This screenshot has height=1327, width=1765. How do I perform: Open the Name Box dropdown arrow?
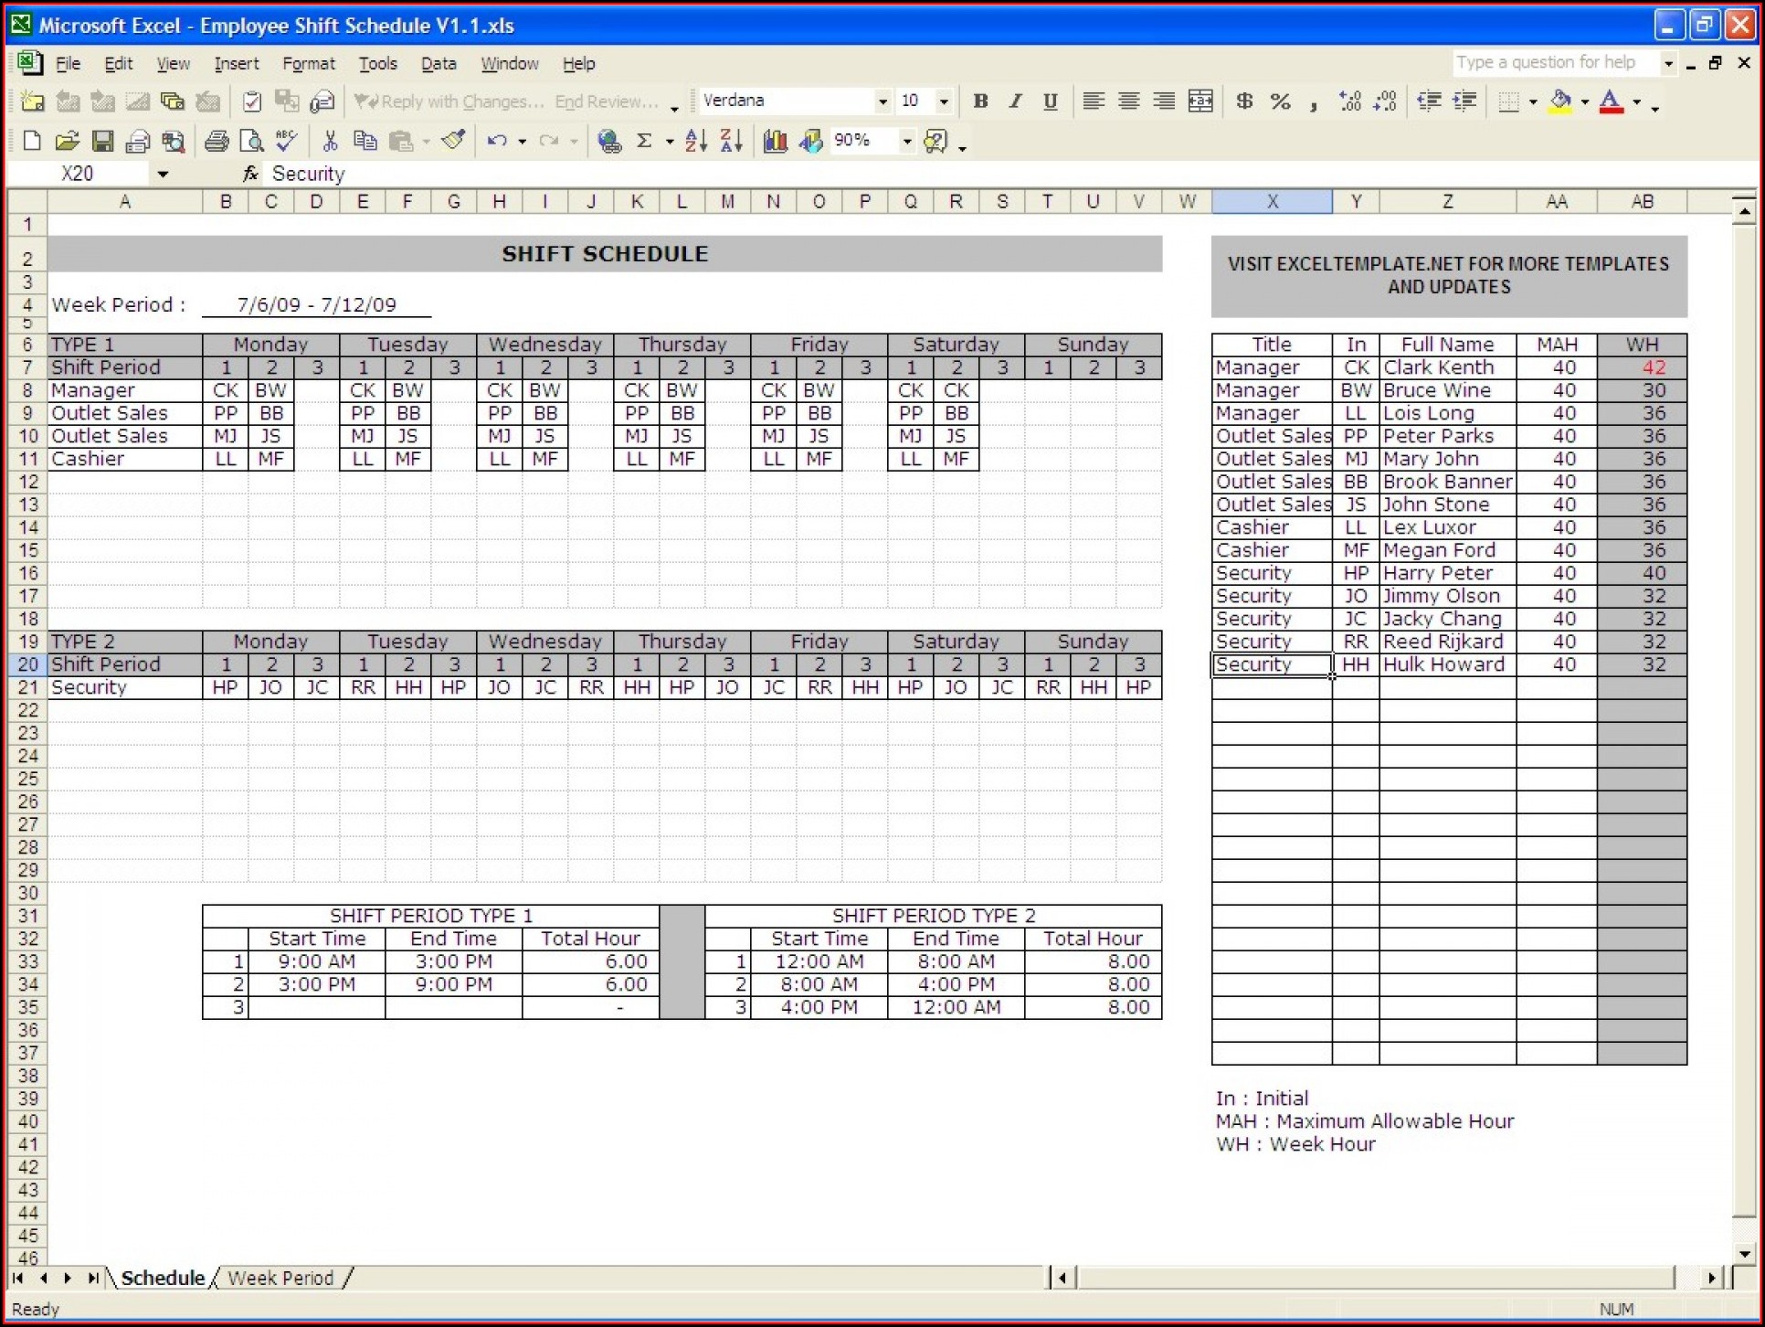tap(163, 174)
